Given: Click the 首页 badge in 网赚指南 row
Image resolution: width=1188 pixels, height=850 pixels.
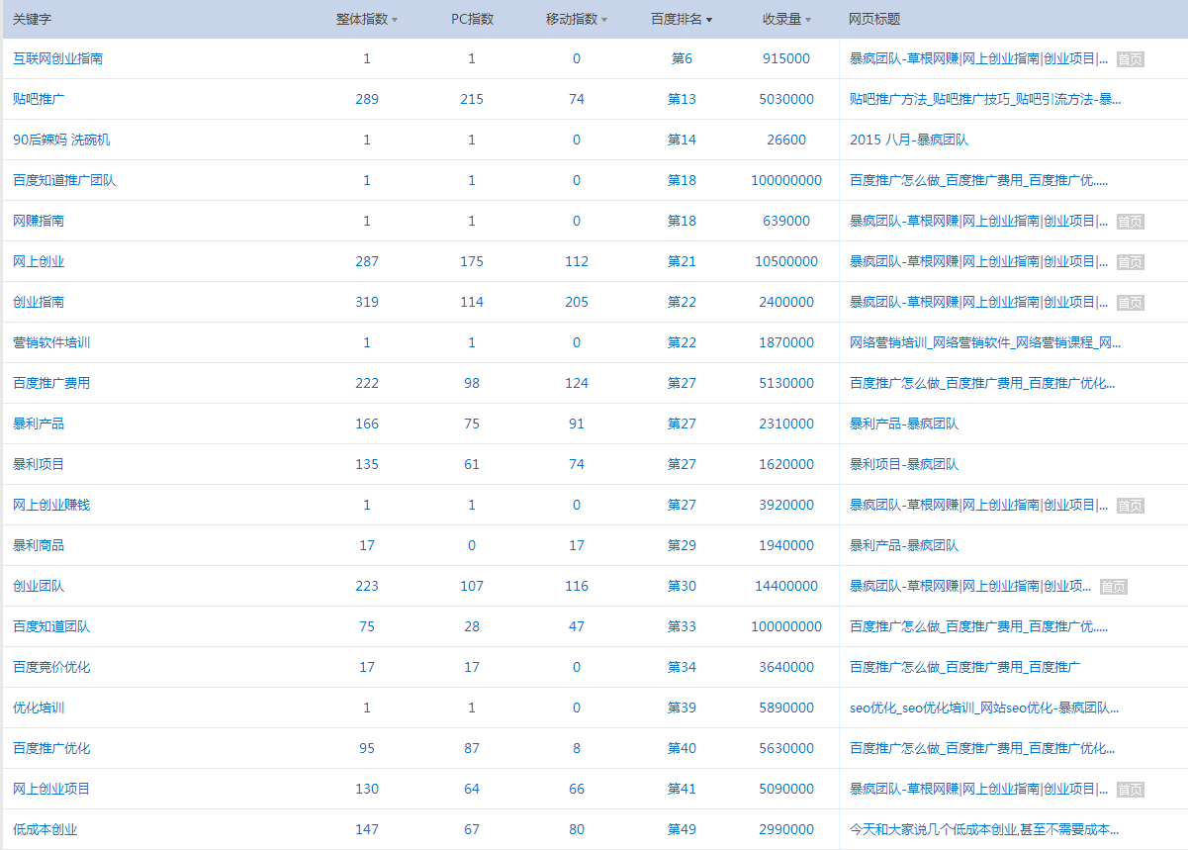Looking at the screenshot, I should coord(1130,222).
